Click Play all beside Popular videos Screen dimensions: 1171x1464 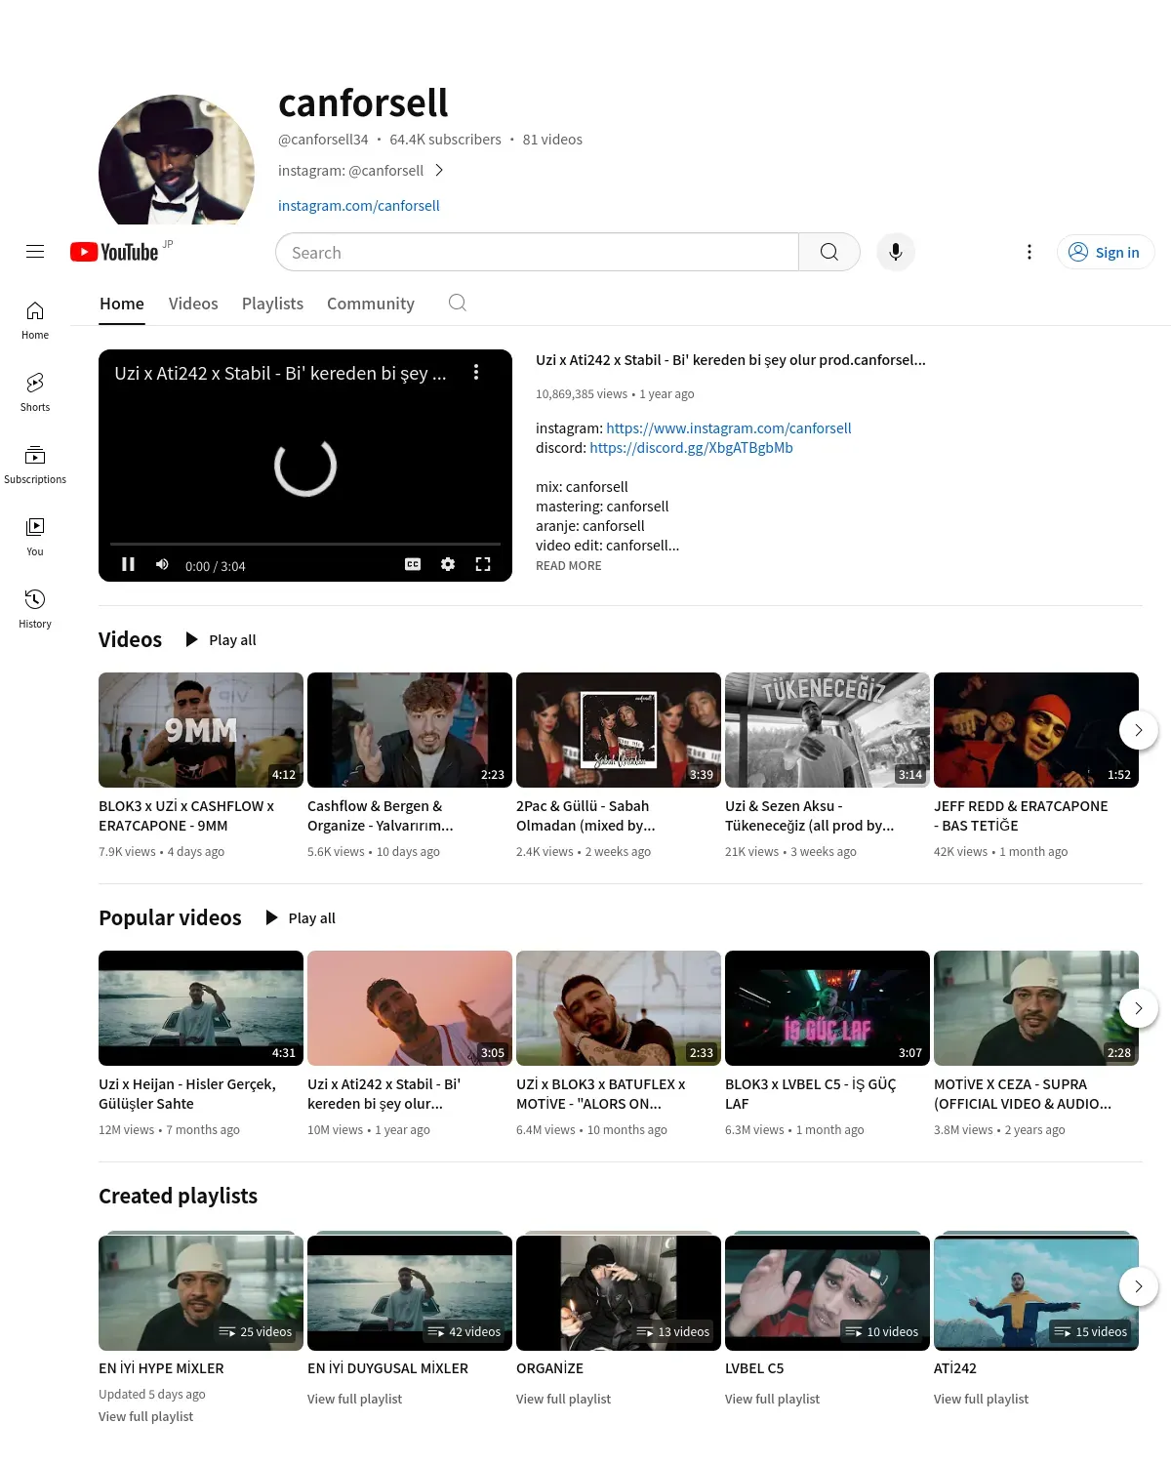tap(301, 917)
